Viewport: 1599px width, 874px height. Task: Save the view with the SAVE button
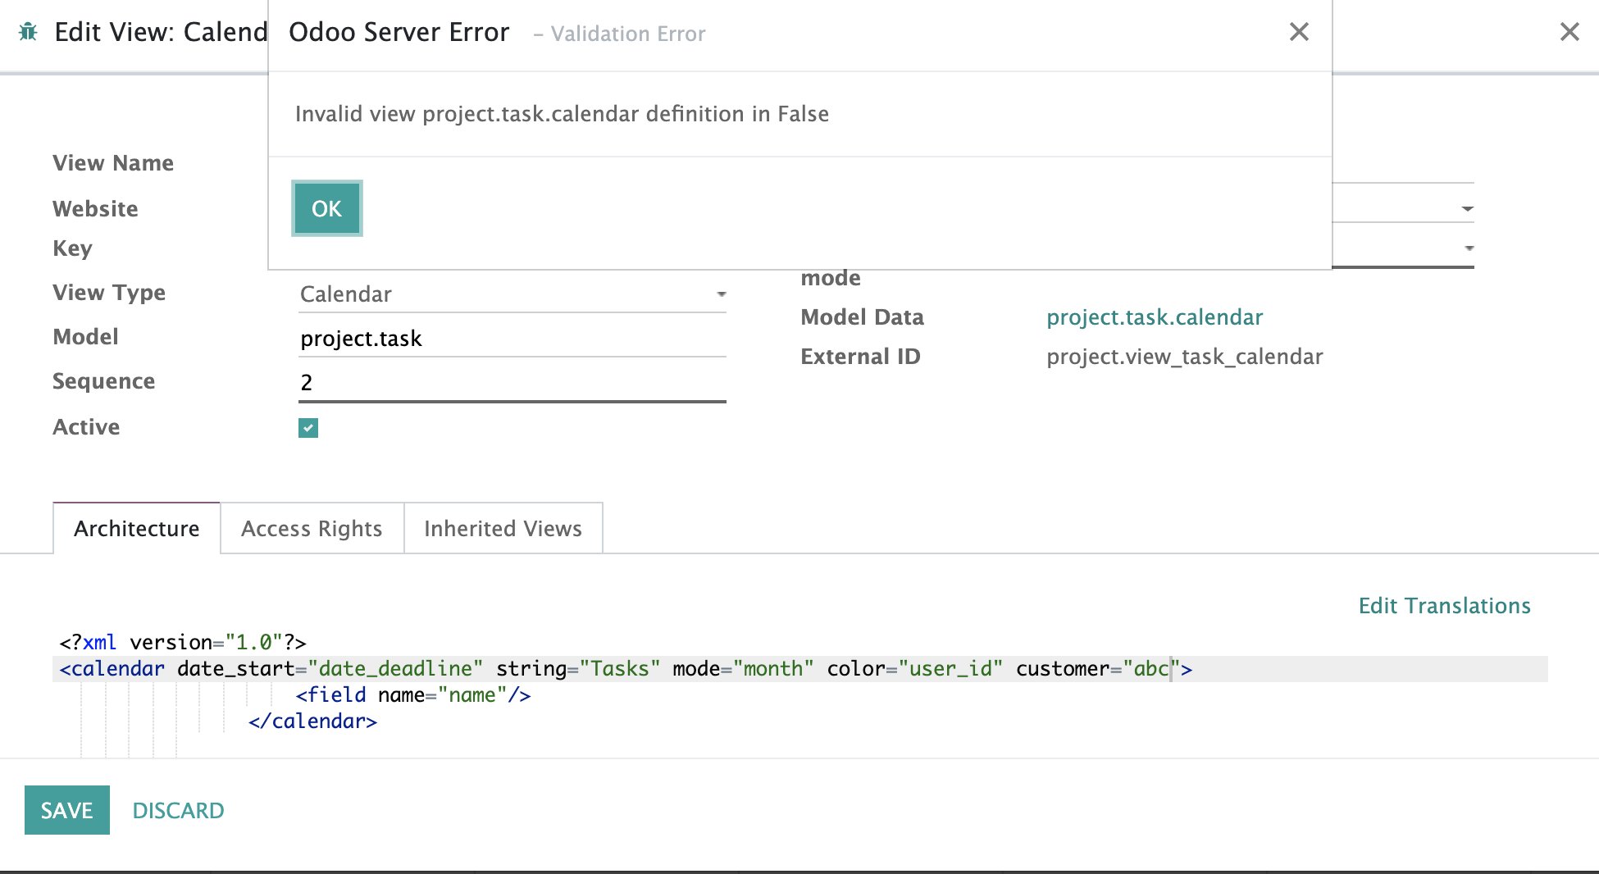click(x=67, y=810)
